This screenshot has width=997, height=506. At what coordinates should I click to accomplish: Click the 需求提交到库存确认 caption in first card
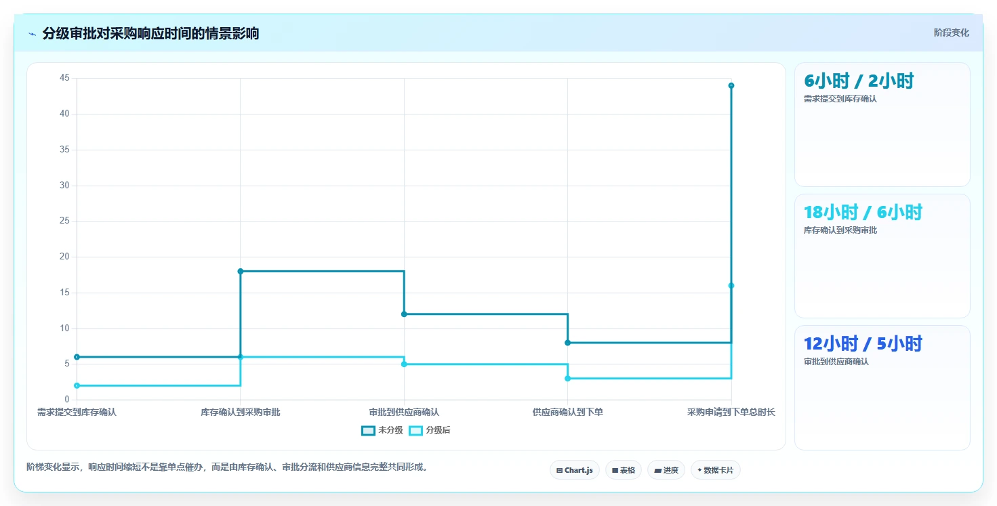pyautogui.click(x=840, y=99)
